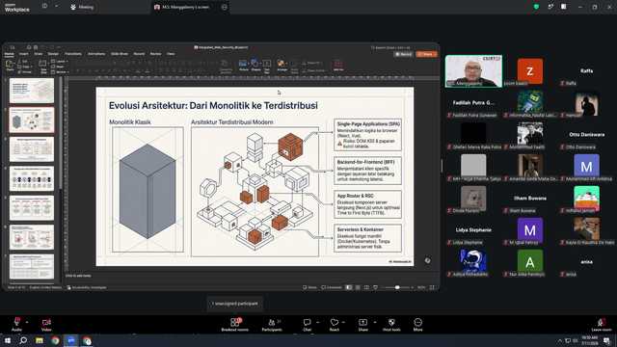Image resolution: width=617 pixels, height=347 pixels.
Task: Click Cut in the clipboard group
Action: click(x=23, y=62)
